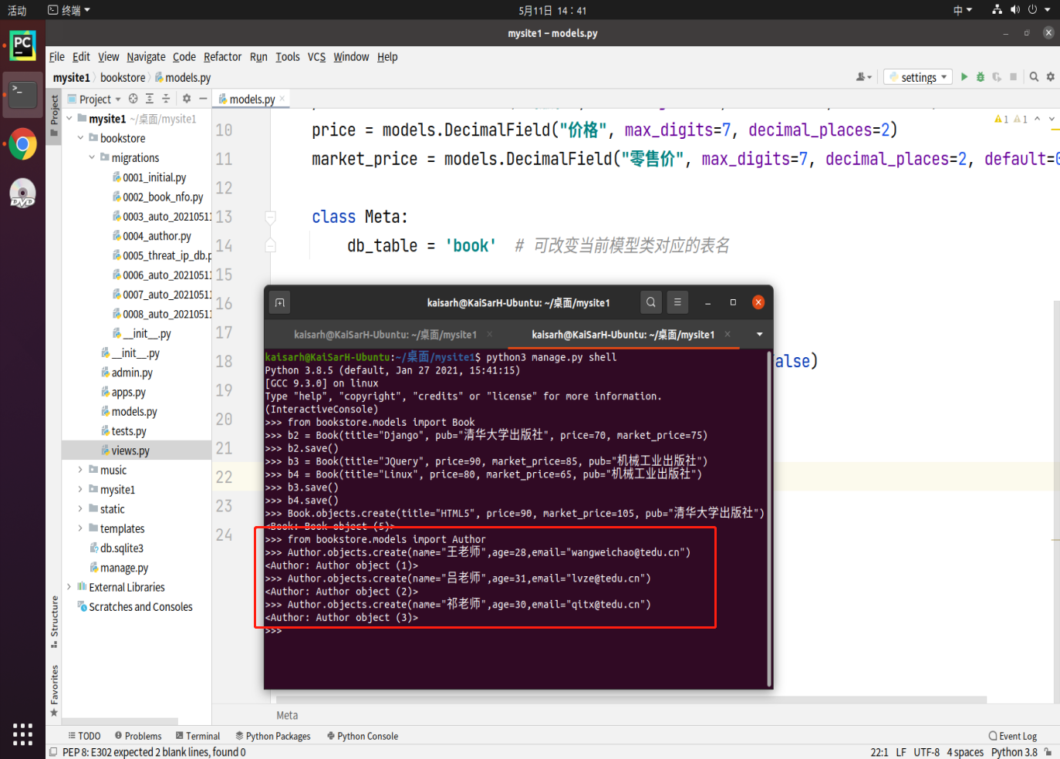Switch to the first terminal tab
1060x759 pixels.
pos(385,335)
